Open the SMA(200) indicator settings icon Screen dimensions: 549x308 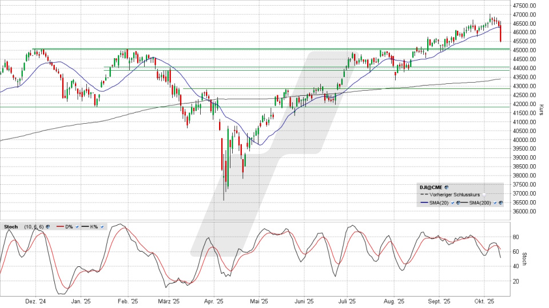coord(500,202)
